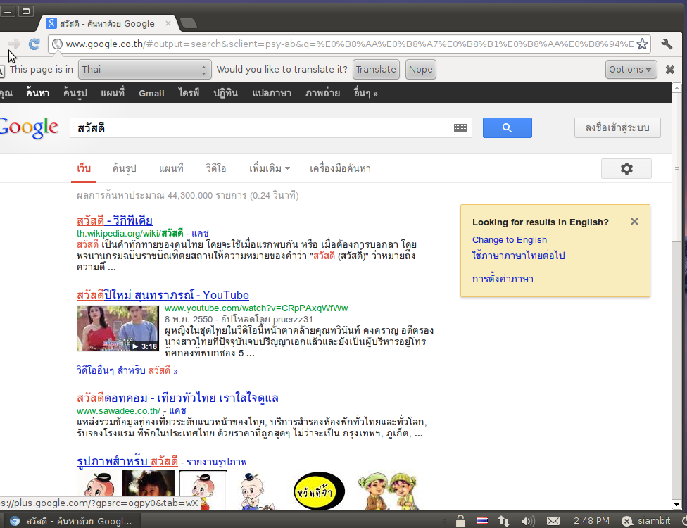Click the forward navigation arrow
687x528 pixels.
point(13,44)
